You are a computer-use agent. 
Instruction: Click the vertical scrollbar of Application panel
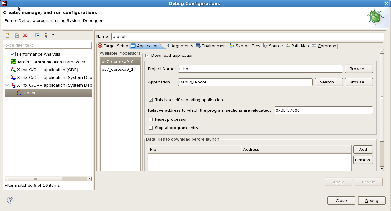pyautogui.click(x=382, y=98)
